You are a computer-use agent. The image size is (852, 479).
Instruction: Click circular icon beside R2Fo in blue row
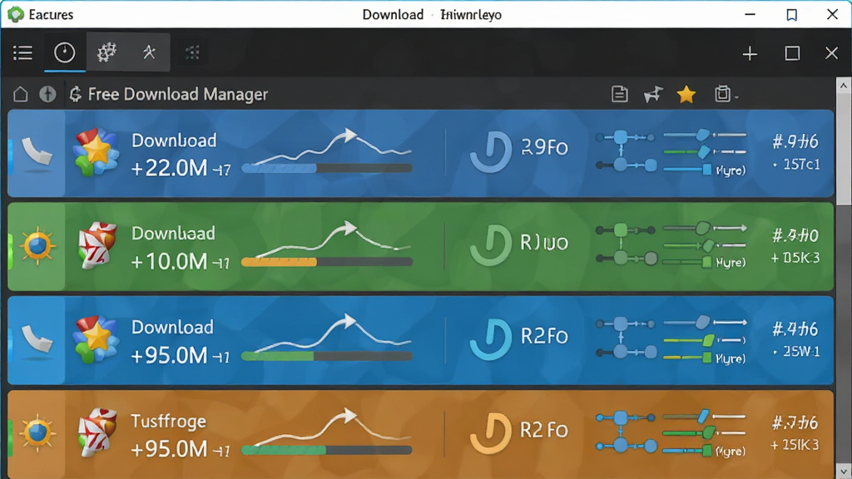point(491,339)
